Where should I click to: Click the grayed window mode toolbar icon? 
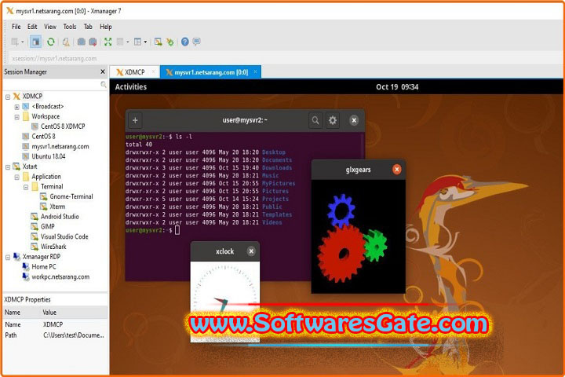click(120, 42)
